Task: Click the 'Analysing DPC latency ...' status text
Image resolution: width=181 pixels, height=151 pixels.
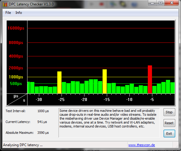Action: pos(23,145)
